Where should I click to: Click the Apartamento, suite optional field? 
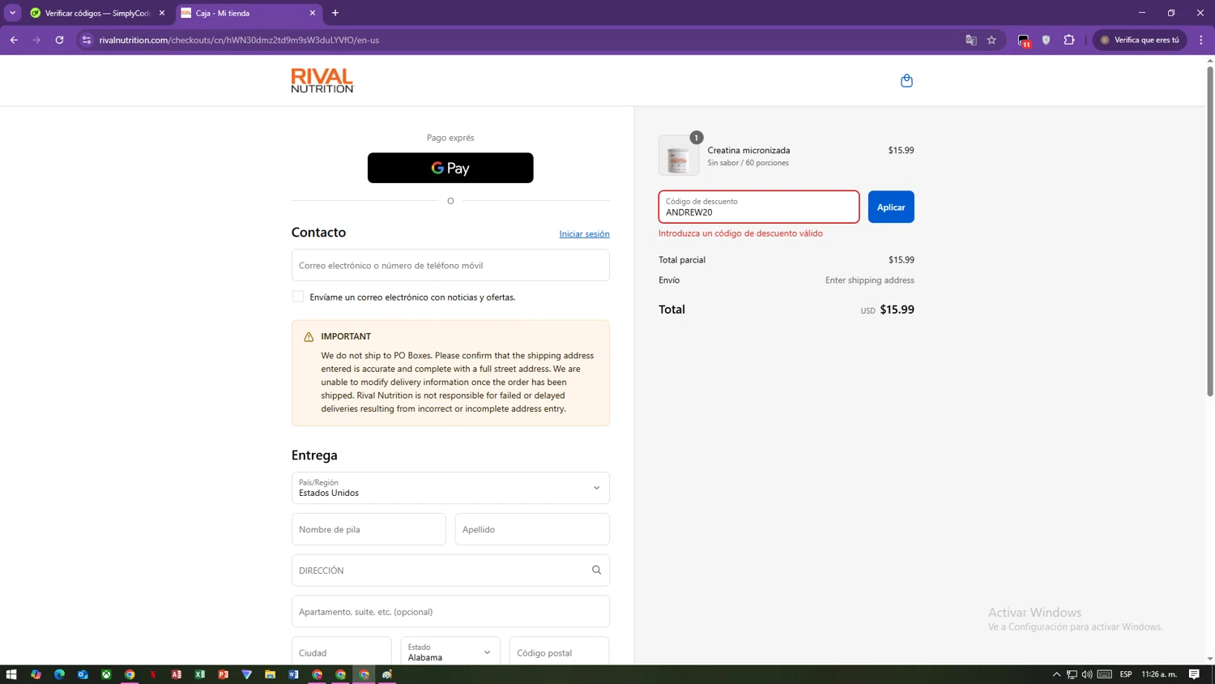(450, 612)
